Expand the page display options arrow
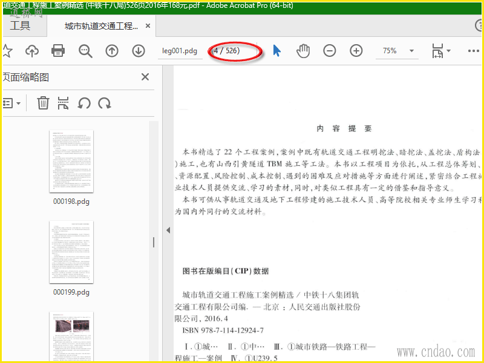This screenshot has width=484, height=363. tap(448, 51)
